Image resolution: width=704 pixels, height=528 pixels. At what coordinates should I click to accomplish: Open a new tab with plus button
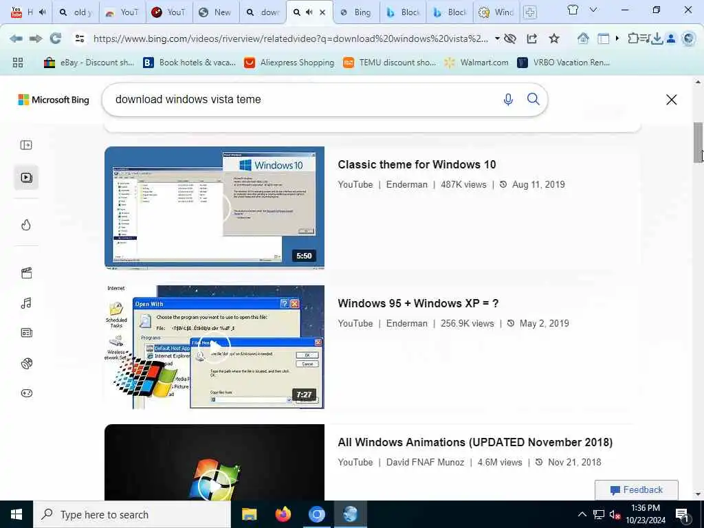530,12
